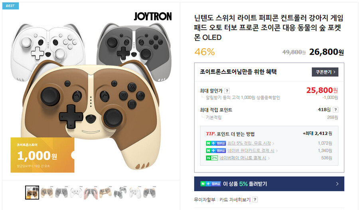Open 네이버페이 머니로 결제 시 link
The width and height of the screenshot is (359, 210).
tap(243, 158)
